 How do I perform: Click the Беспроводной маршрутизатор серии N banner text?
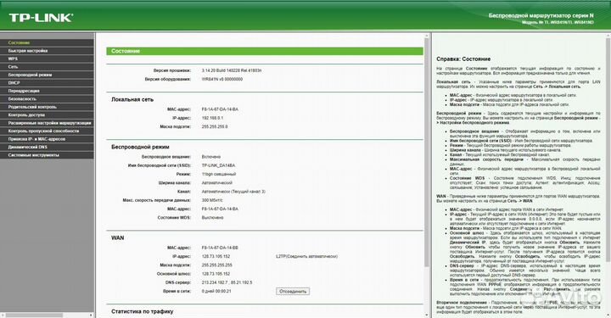click(x=541, y=15)
